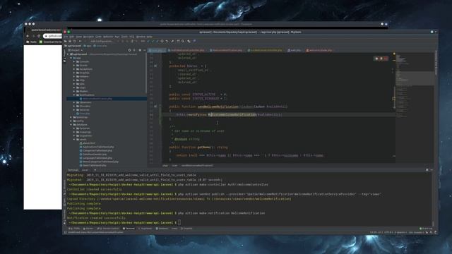
Task: Collapse the database folder
Action: (71, 125)
